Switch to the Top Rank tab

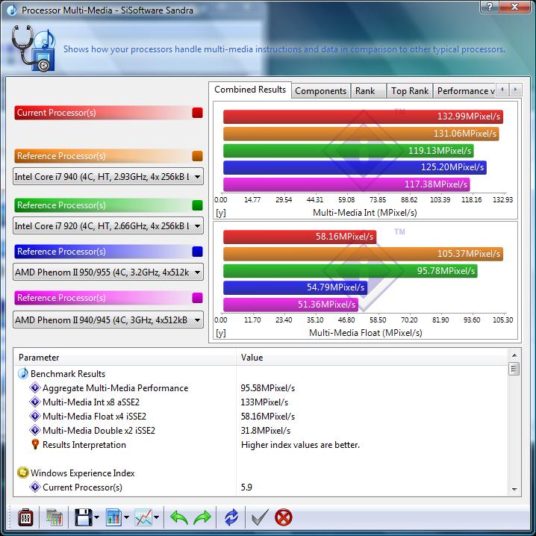410,91
